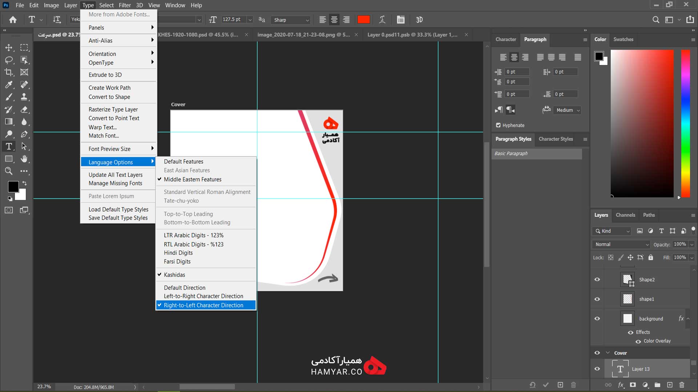Image resolution: width=698 pixels, height=392 pixels.
Task: Collapse the Cover layer group
Action: (x=607, y=353)
